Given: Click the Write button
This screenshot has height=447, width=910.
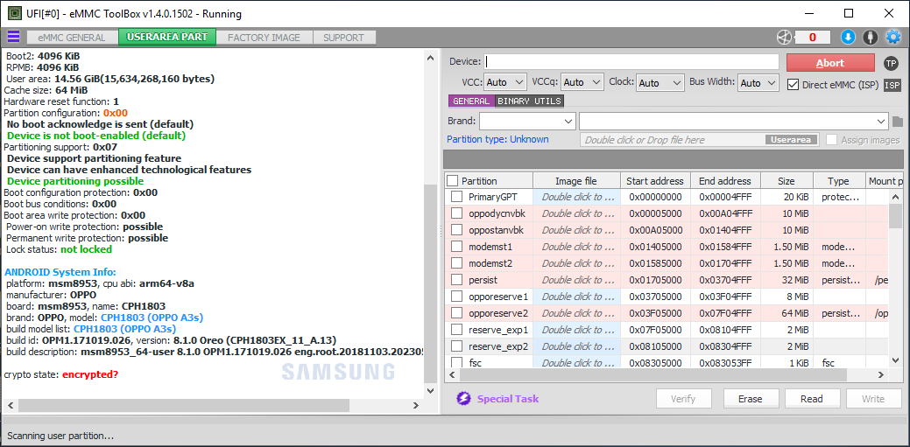Looking at the screenshot, I should [873, 399].
